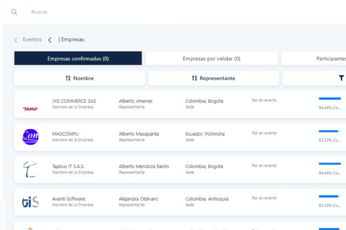
Task: Click location Ecuador, Pichincha
Action: pyautogui.click(x=205, y=134)
